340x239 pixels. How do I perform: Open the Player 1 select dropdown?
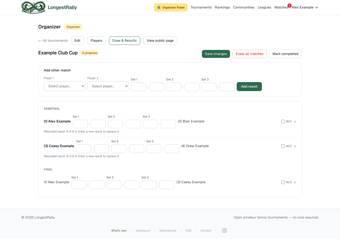tap(65, 86)
